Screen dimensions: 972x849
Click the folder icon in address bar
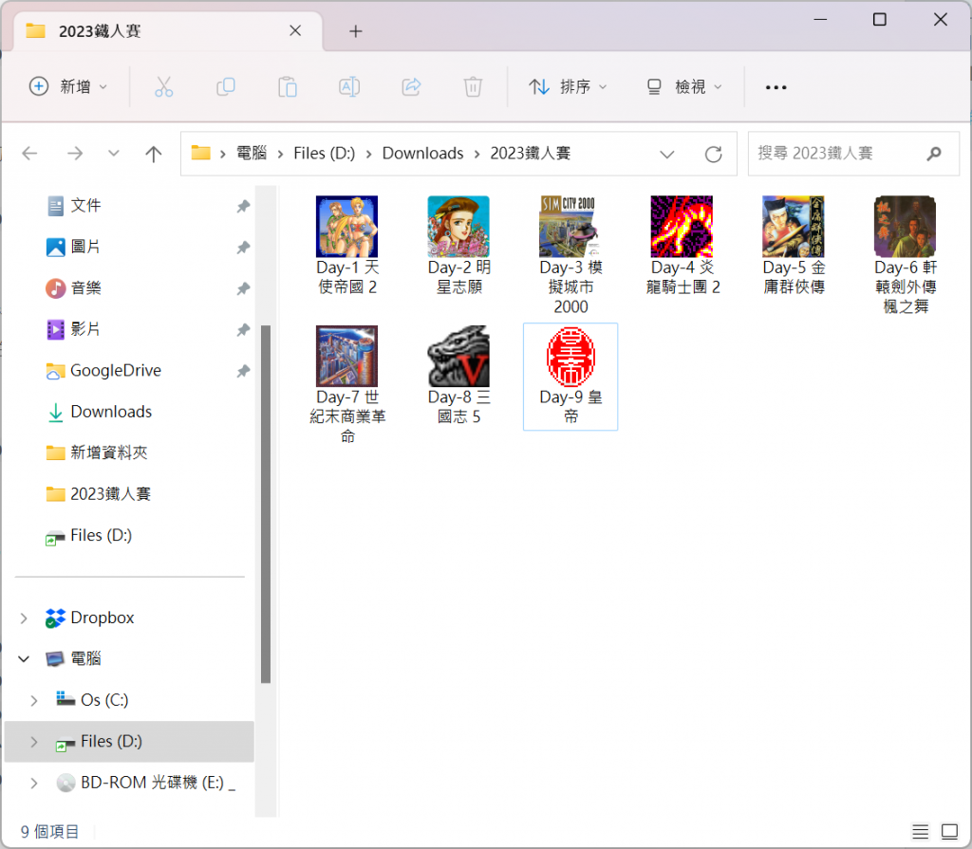click(201, 153)
